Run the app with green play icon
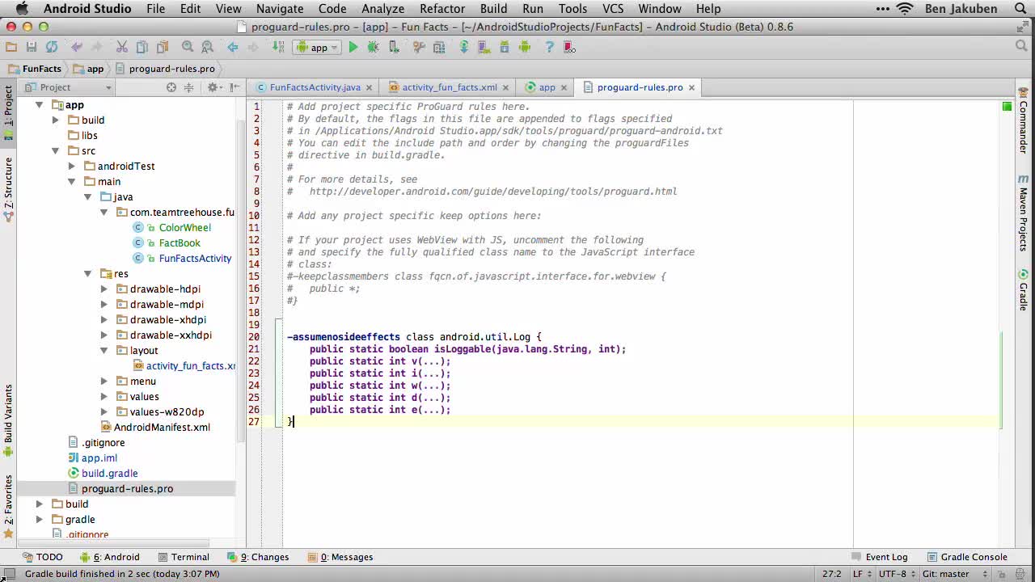 point(353,47)
